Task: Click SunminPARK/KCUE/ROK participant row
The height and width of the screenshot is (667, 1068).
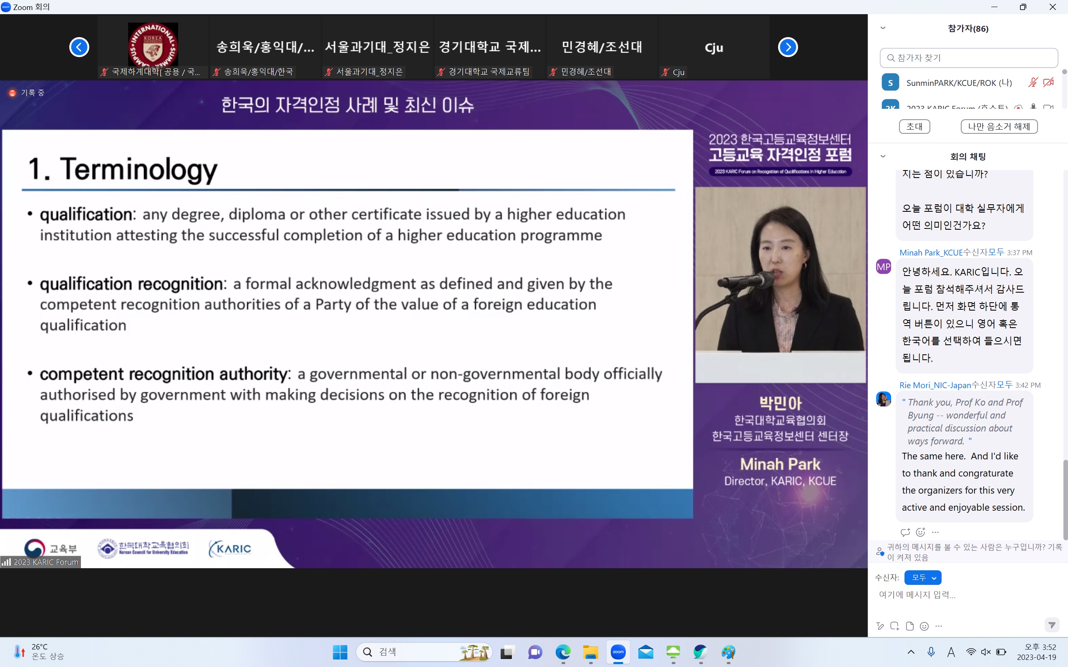Action: pos(967,83)
